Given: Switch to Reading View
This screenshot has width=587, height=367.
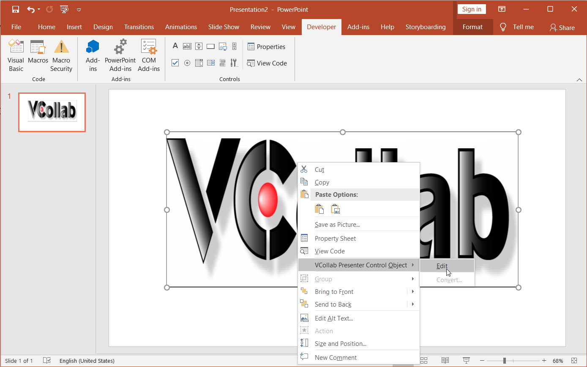Looking at the screenshot, I should point(445,360).
